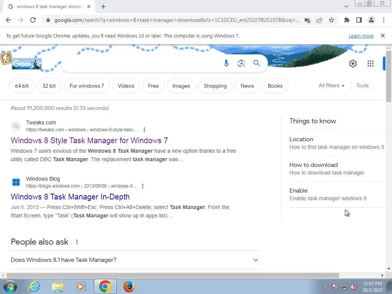Open Windows Media Player from taskbar

81,286
